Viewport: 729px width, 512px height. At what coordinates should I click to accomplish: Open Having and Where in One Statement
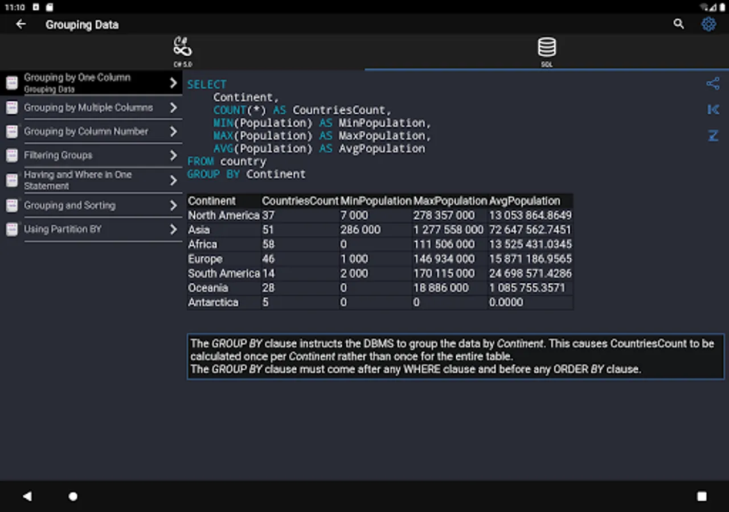(77, 180)
